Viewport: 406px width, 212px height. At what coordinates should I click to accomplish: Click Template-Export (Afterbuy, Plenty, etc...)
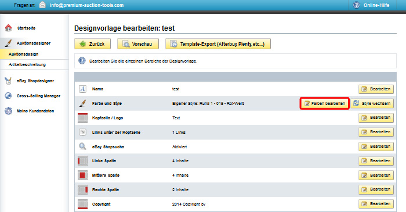218,44
